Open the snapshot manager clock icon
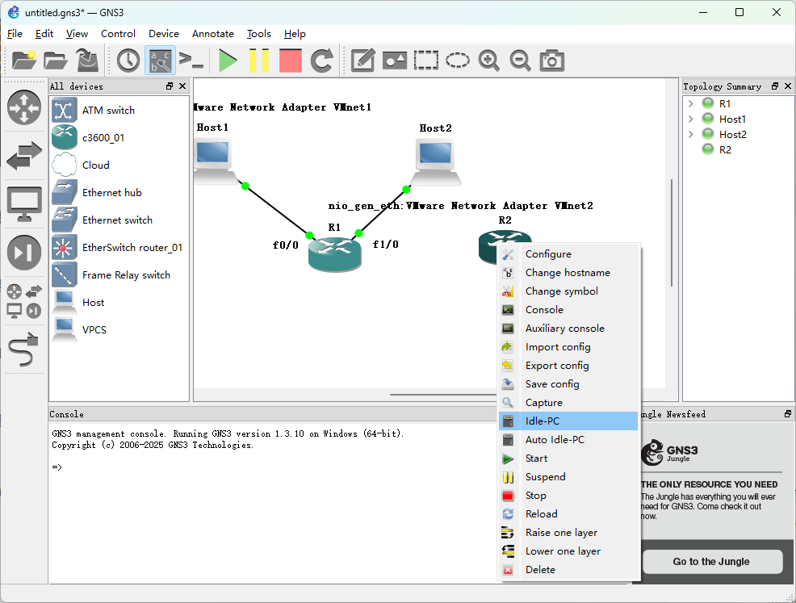Viewport: 796px width, 603px height. point(128,61)
